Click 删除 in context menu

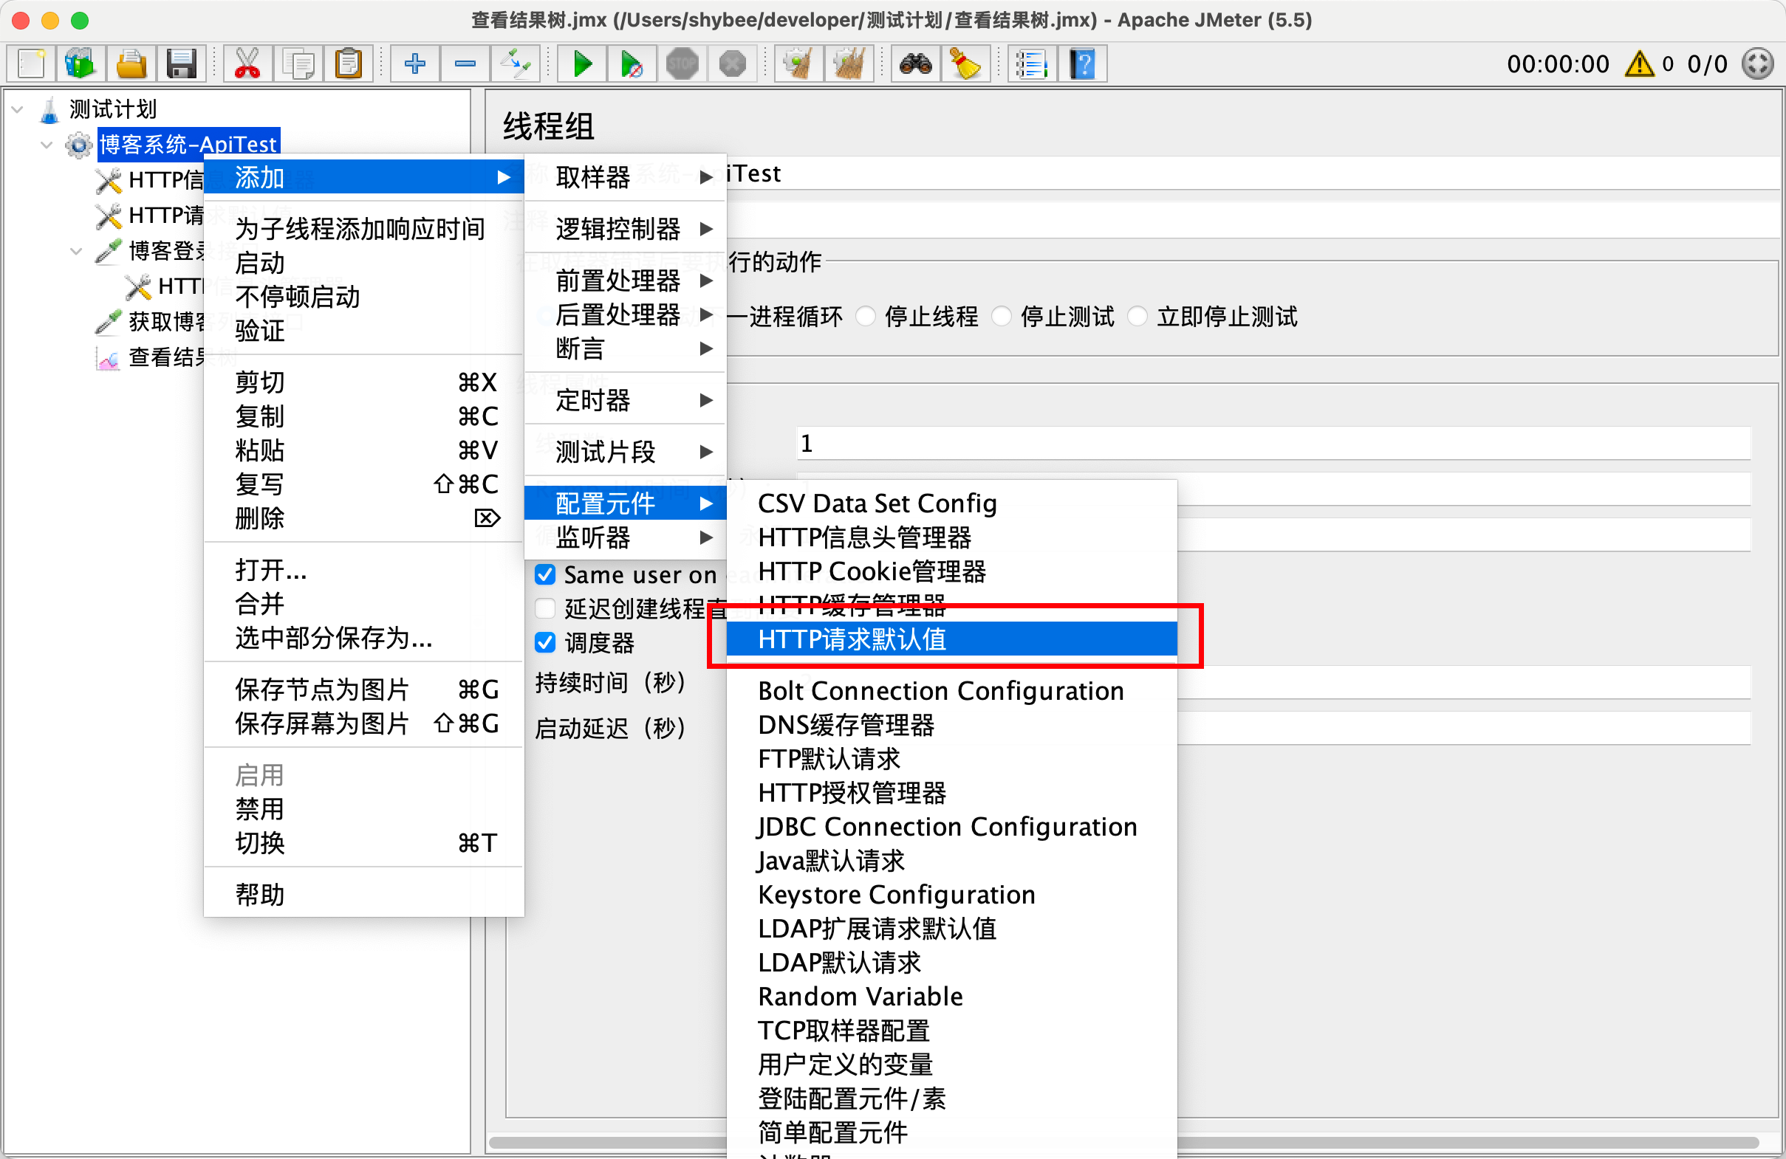tap(363, 518)
